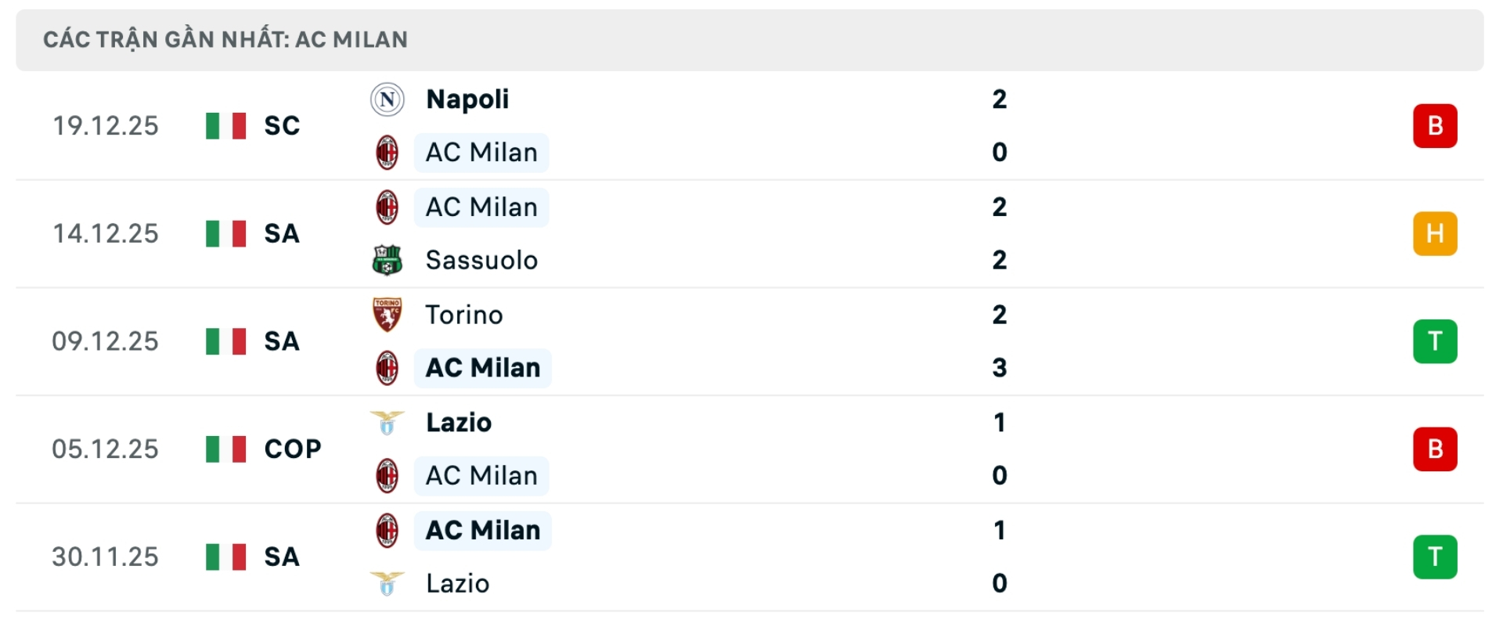Click the Italy flag next to SC label
Image resolution: width=1503 pixels, height=620 pixels.
click(x=225, y=125)
